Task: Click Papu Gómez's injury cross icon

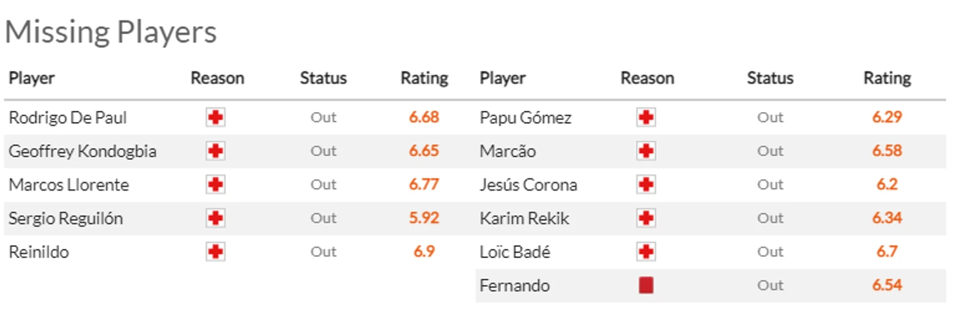Action: (646, 118)
